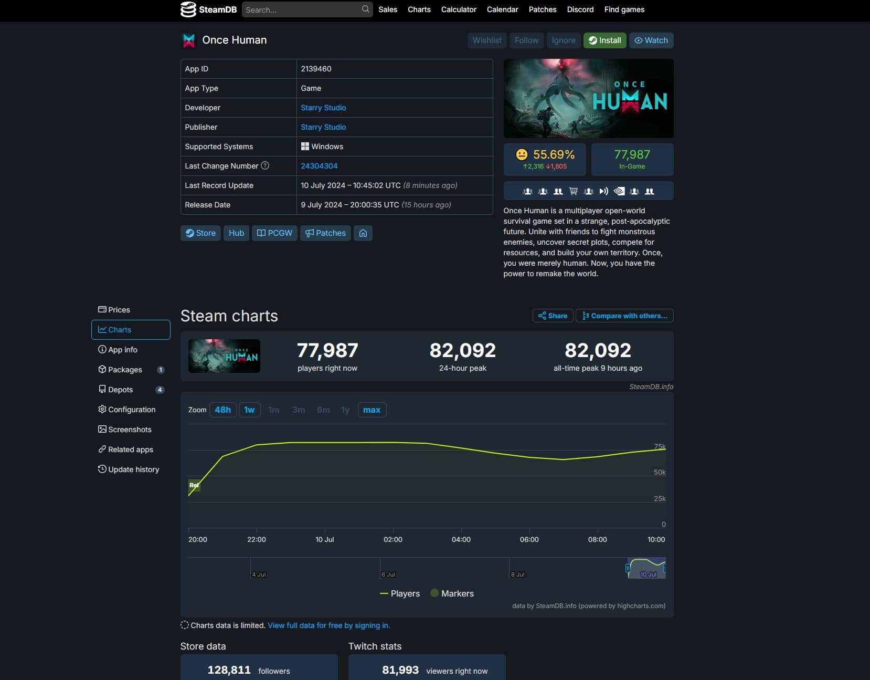Open the Configuration section
The width and height of the screenshot is (870, 680).
pyautogui.click(x=131, y=409)
